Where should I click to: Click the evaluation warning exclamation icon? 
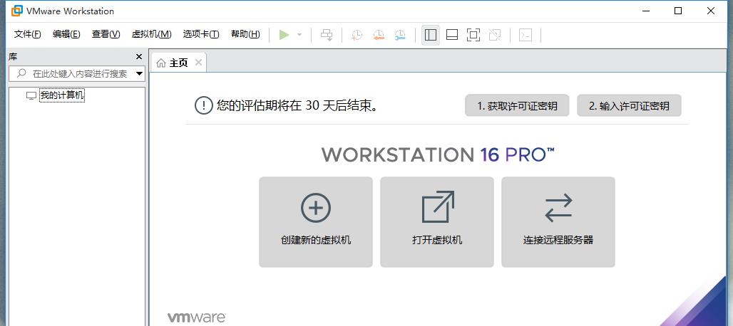pyautogui.click(x=203, y=105)
